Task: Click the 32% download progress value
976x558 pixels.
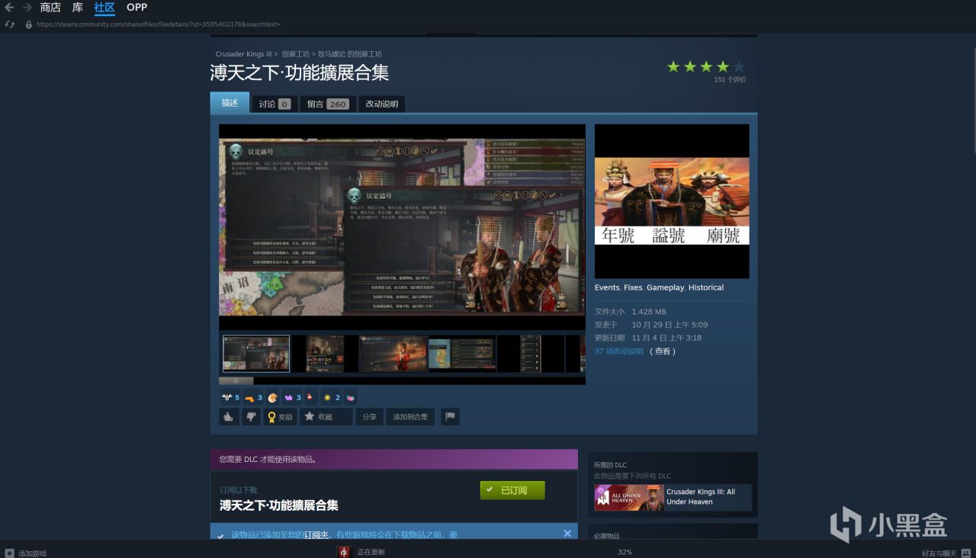Action: [x=624, y=553]
